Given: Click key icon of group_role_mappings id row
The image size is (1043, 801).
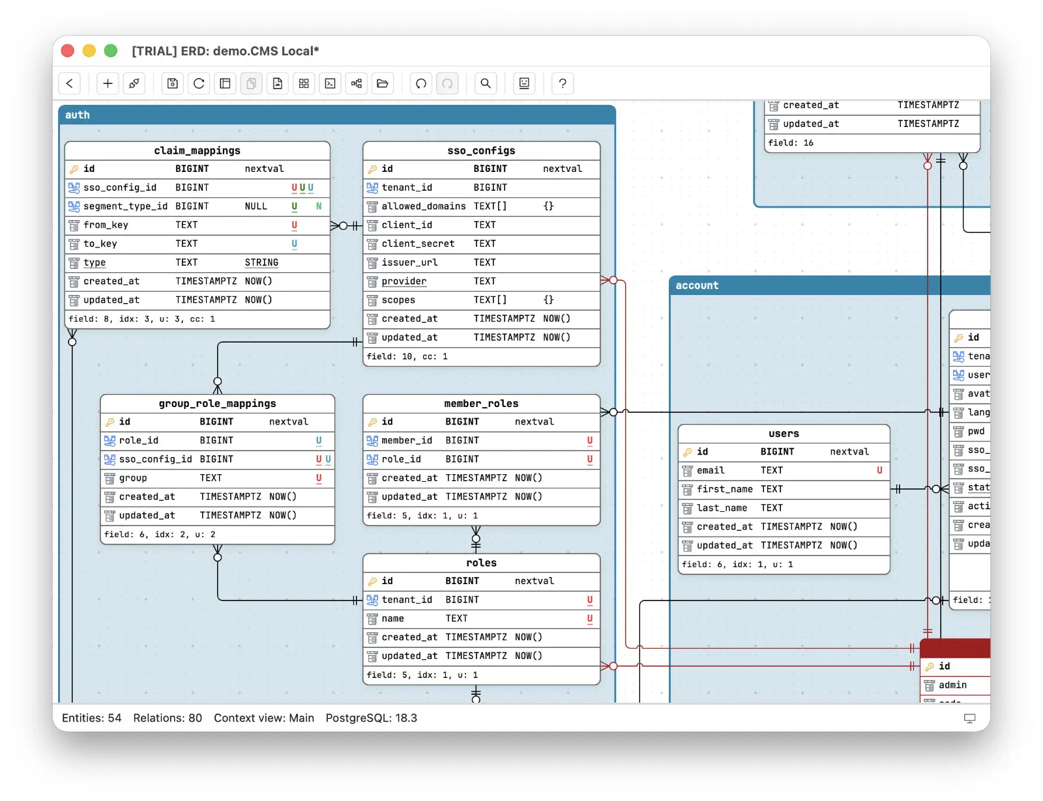Looking at the screenshot, I should point(110,422).
